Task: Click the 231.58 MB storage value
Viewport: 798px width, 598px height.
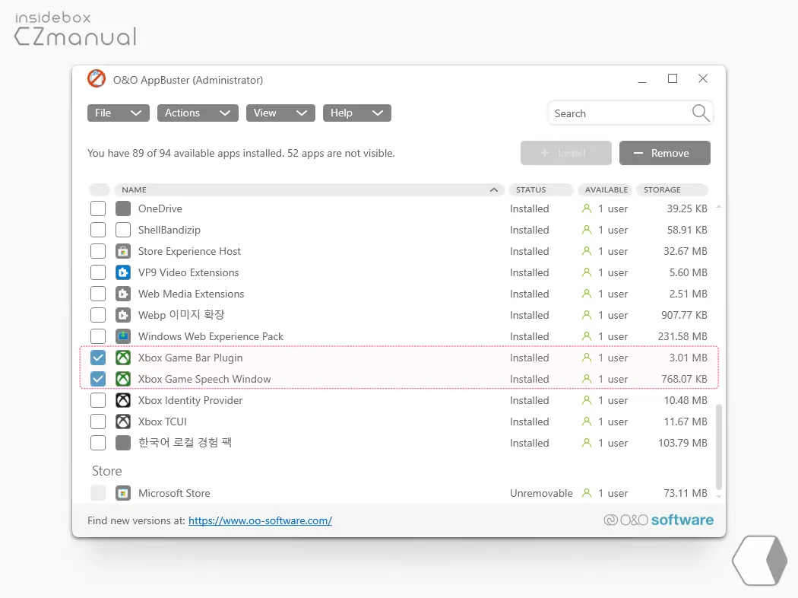Action: tap(682, 336)
